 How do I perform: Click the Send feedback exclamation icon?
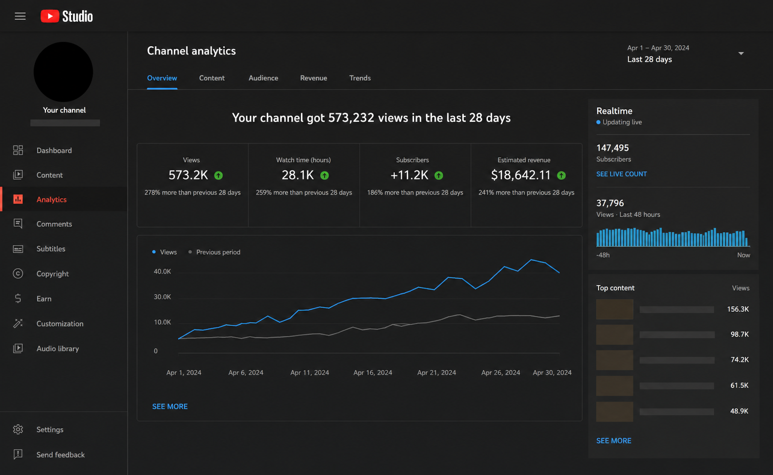(18, 454)
